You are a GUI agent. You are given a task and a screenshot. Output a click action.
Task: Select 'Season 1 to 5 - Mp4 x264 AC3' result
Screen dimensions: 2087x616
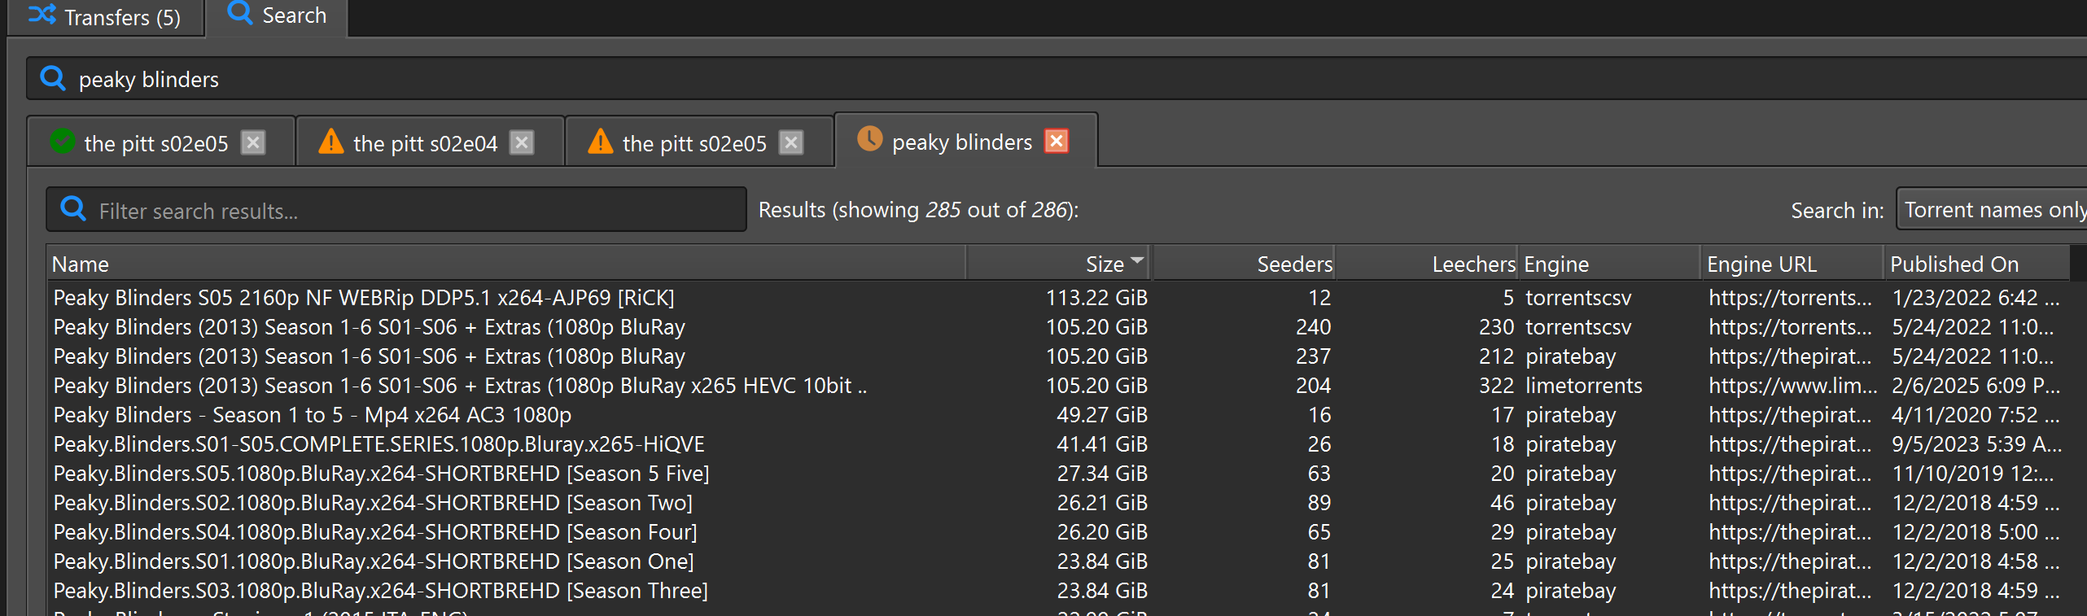point(313,415)
